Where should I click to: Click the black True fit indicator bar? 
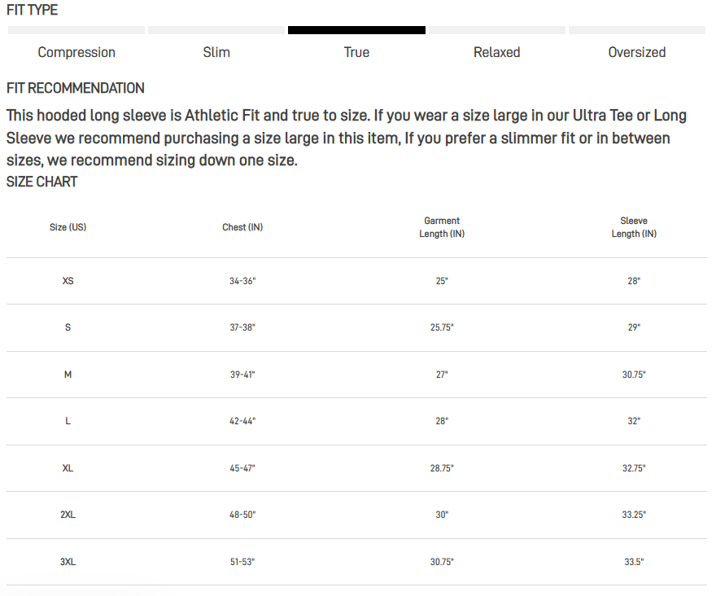(356, 30)
